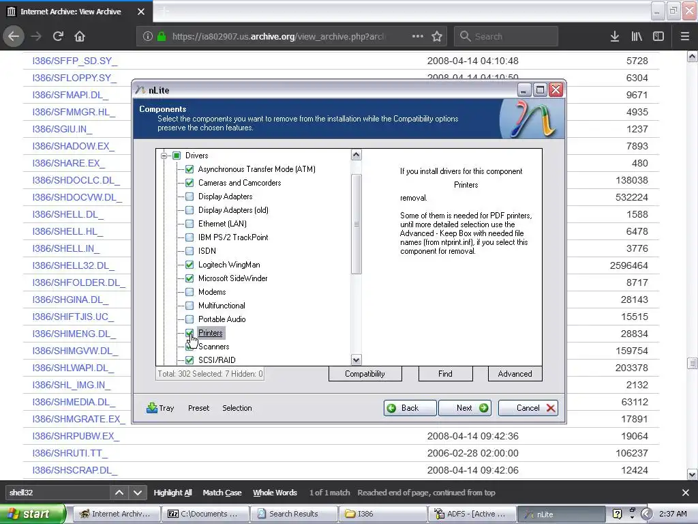Image resolution: width=698 pixels, height=524 pixels.
Task: Open the Selection menu in nLite
Action: coord(237,408)
